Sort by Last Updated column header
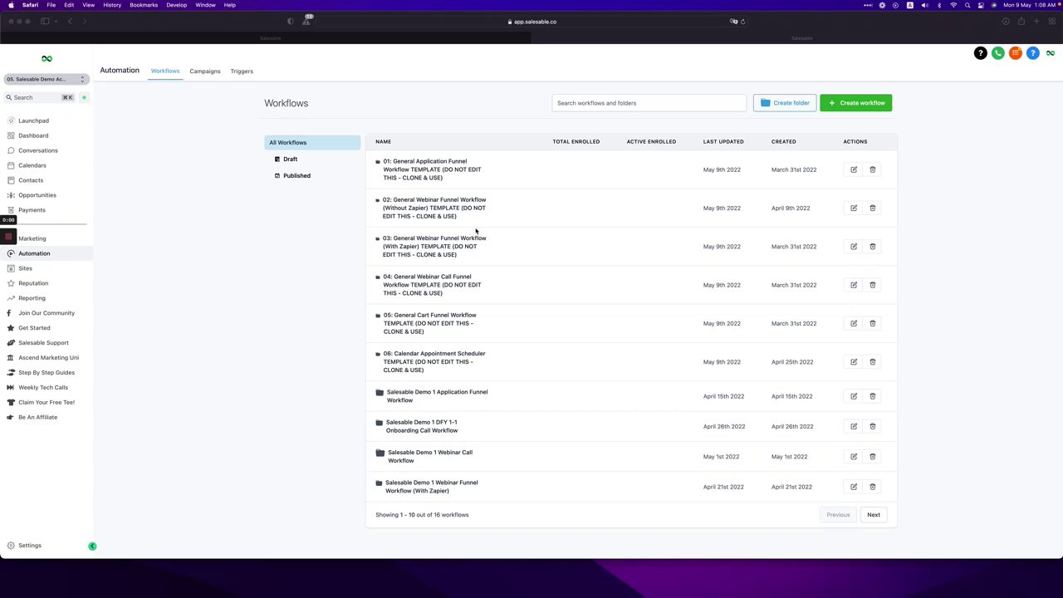The width and height of the screenshot is (1063, 598). click(x=723, y=142)
